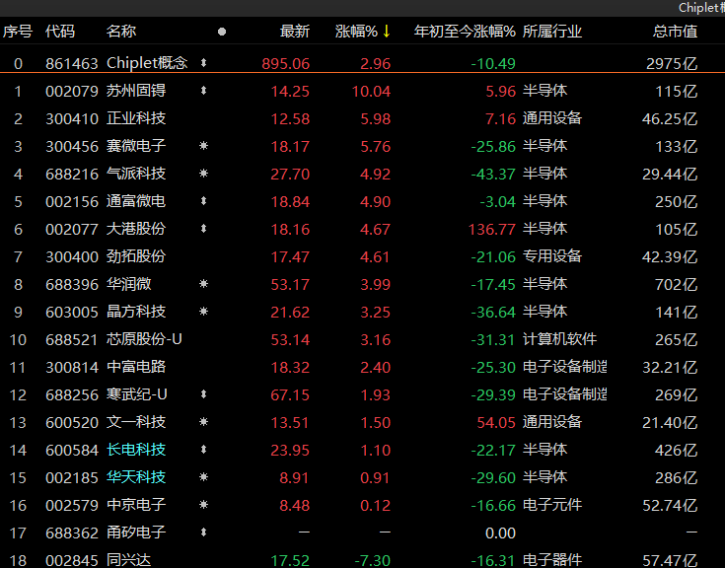Select stock 甬矽电子
The width and height of the screenshot is (725, 568).
[136, 532]
